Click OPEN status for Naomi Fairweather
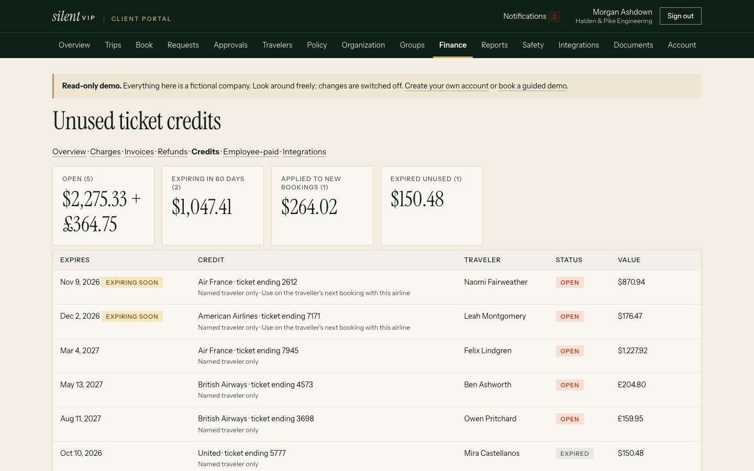The image size is (754, 471). click(x=570, y=283)
